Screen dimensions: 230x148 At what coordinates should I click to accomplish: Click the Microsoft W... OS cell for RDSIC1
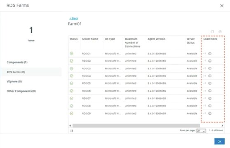113,54
